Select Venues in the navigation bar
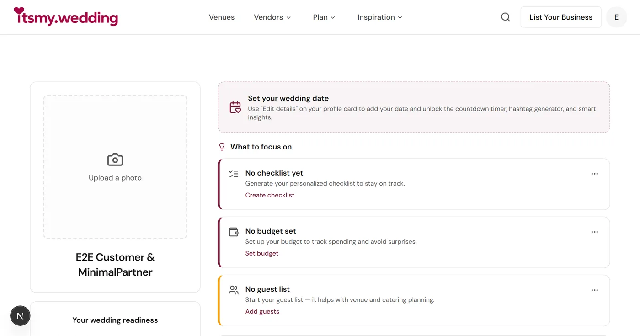The width and height of the screenshot is (640, 336). coord(221,17)
